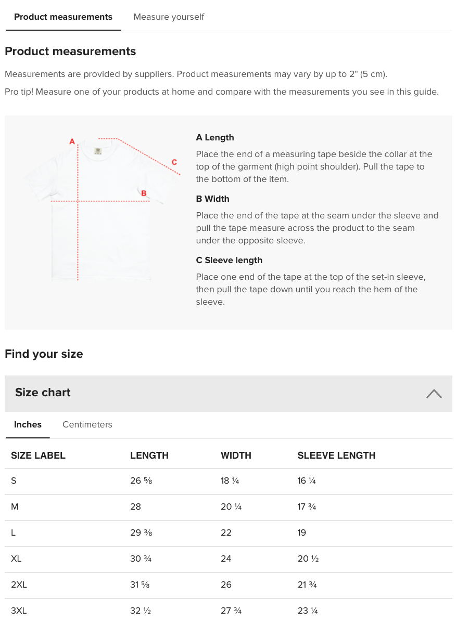This screenshot has width=456, height=623.
Task: Click the collar tag on the t-shirt
Action: (98, 151)
